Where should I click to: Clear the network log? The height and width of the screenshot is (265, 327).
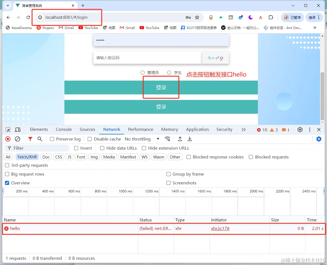click(x=18, y=139)
